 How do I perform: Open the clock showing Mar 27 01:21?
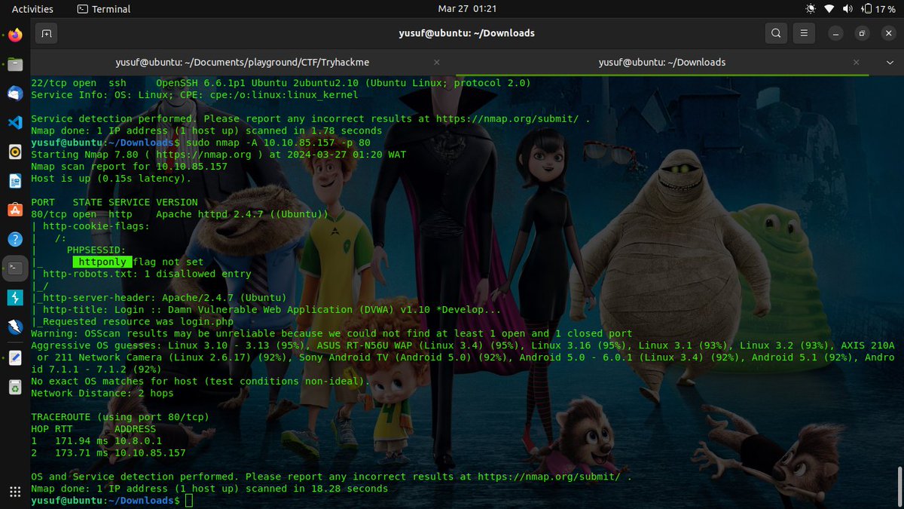[x=467, y=9]
